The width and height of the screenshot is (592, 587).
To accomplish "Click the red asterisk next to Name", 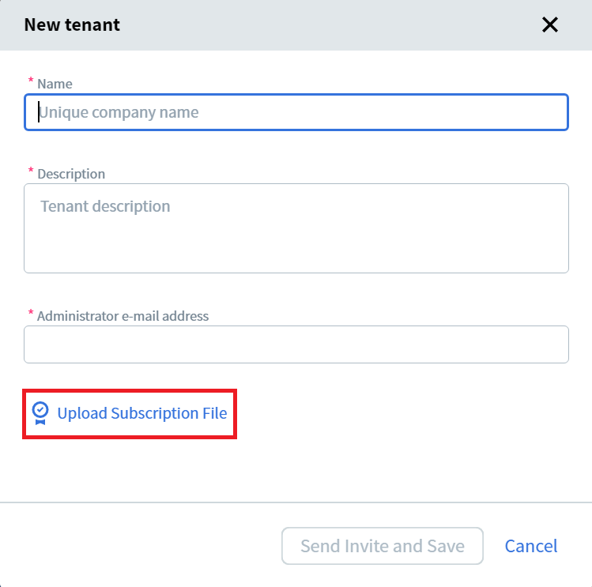I will pos(31,82).
